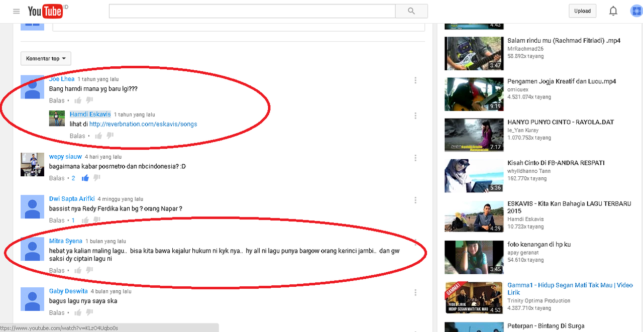Click the channel name 'MrRachmad26'

click(x=525, y=49)
